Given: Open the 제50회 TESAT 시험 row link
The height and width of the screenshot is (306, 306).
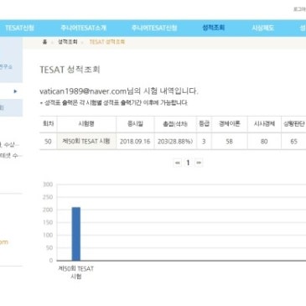Looking at the screenshot, I should point(86,142).
